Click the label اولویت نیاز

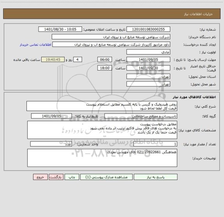click(x=207, y=52)
